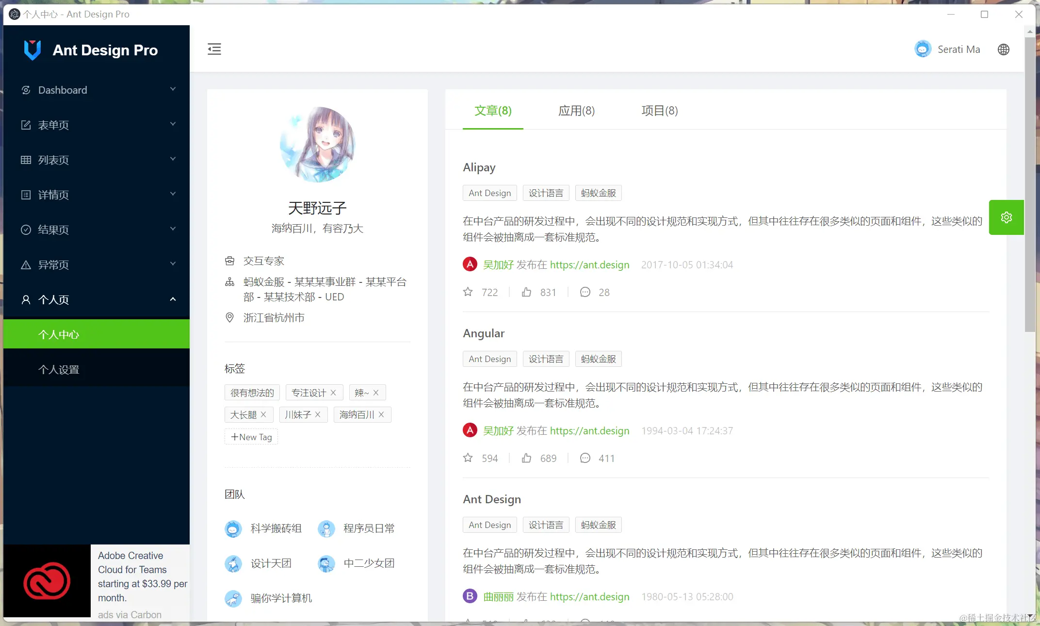Collapse the 个人页 menu section
This screenshot has height=626, width=1040.
173,299
